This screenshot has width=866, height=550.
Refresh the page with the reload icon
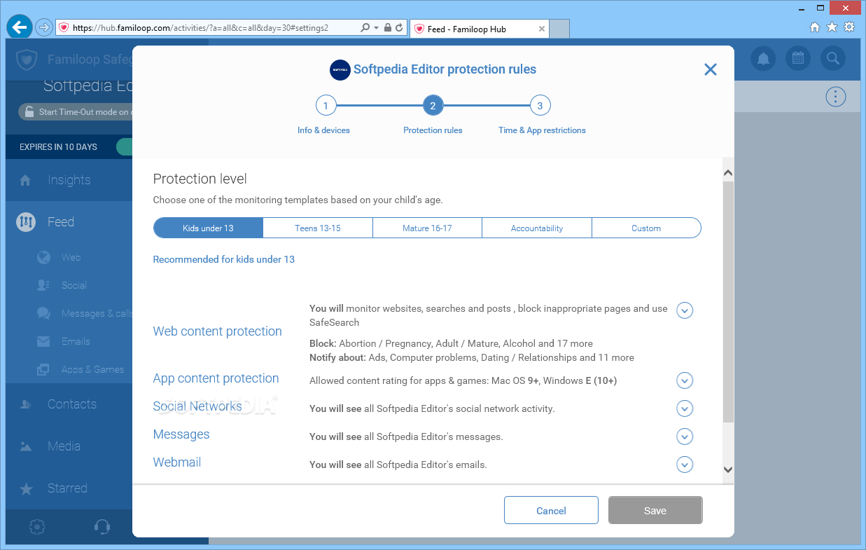click(399, 28)
